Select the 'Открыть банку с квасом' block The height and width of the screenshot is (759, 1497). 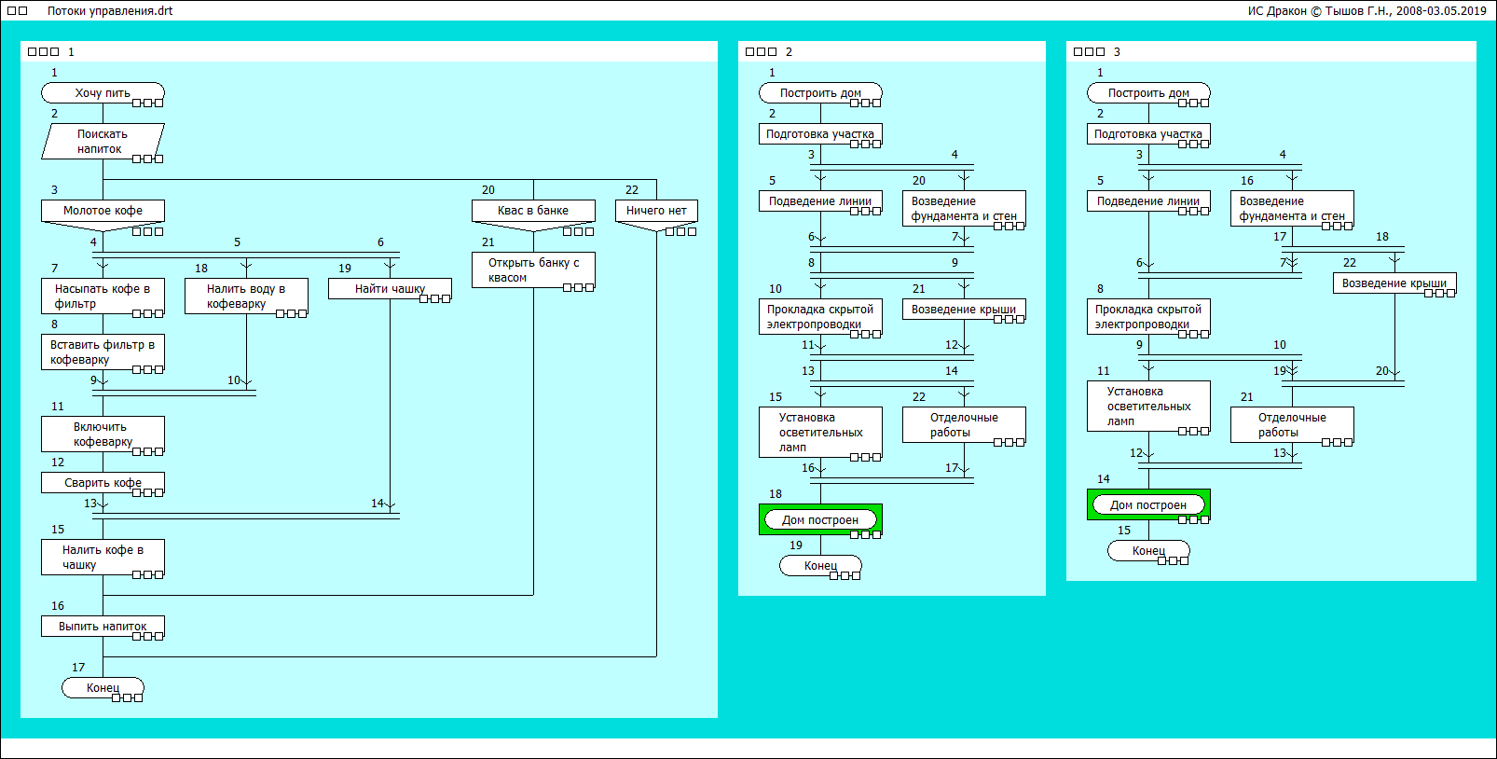pos(533,269)
